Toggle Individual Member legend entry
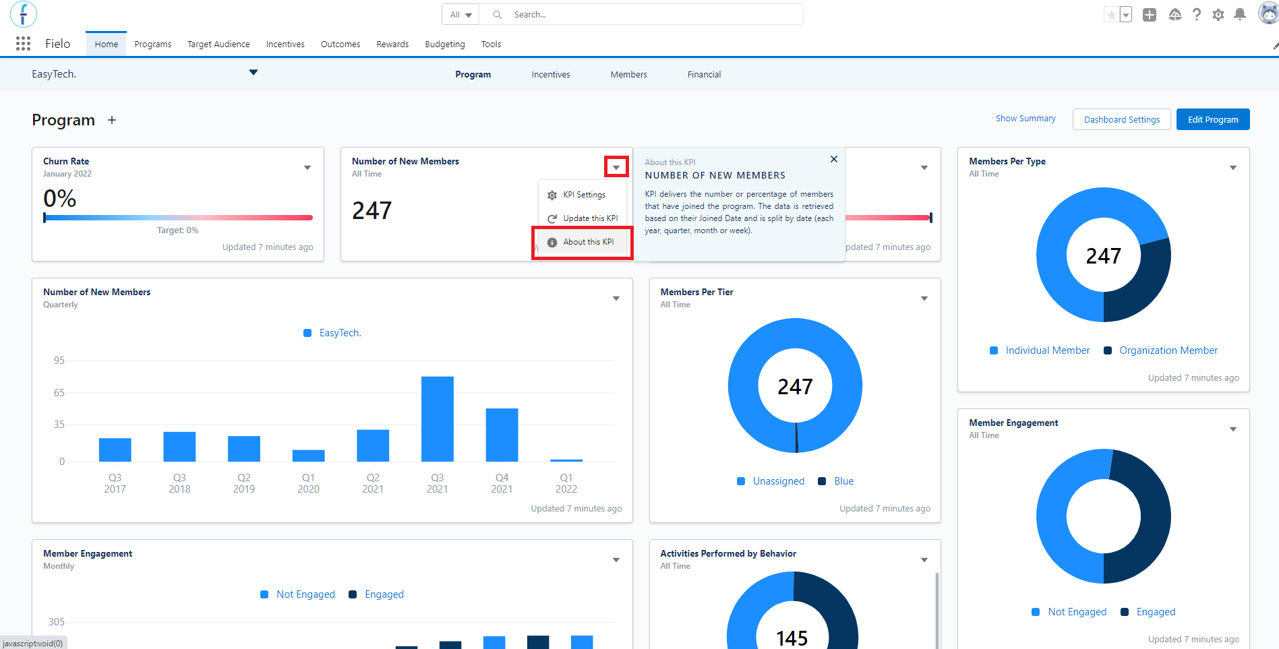This screenshot has height=649, width=1279. [x=1040, y=350]
